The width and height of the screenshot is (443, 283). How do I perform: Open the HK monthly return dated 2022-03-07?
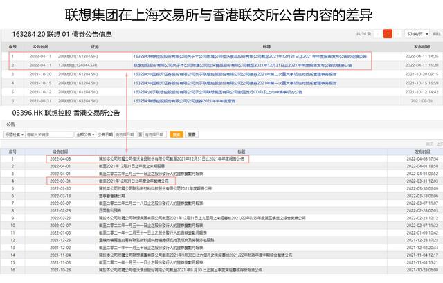pyautogui.click(x=151, y=203)
